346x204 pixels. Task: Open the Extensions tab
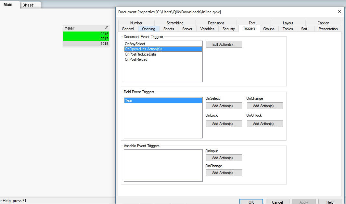point(216,23)
